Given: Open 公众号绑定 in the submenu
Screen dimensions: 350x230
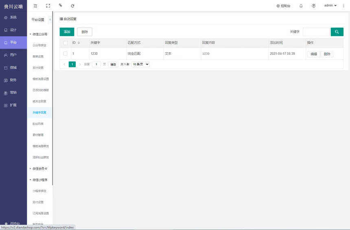Looking at the screenshot, I should point(39,45).
